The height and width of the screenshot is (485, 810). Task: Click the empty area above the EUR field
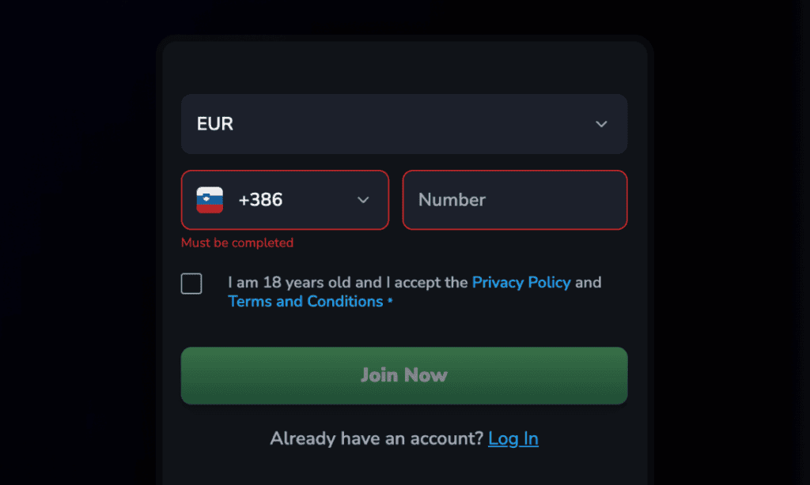[404, 67]
